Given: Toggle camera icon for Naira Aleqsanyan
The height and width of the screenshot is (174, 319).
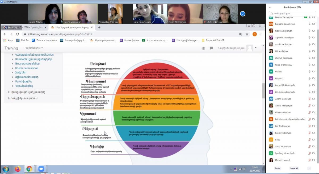Looking at the screenshot, I should click(x=314, y=31).
